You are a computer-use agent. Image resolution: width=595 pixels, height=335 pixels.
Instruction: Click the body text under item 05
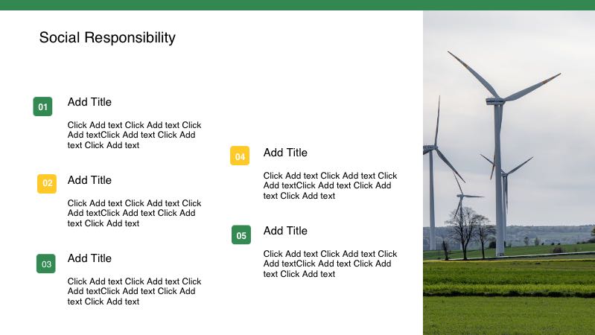click(330, 264)
